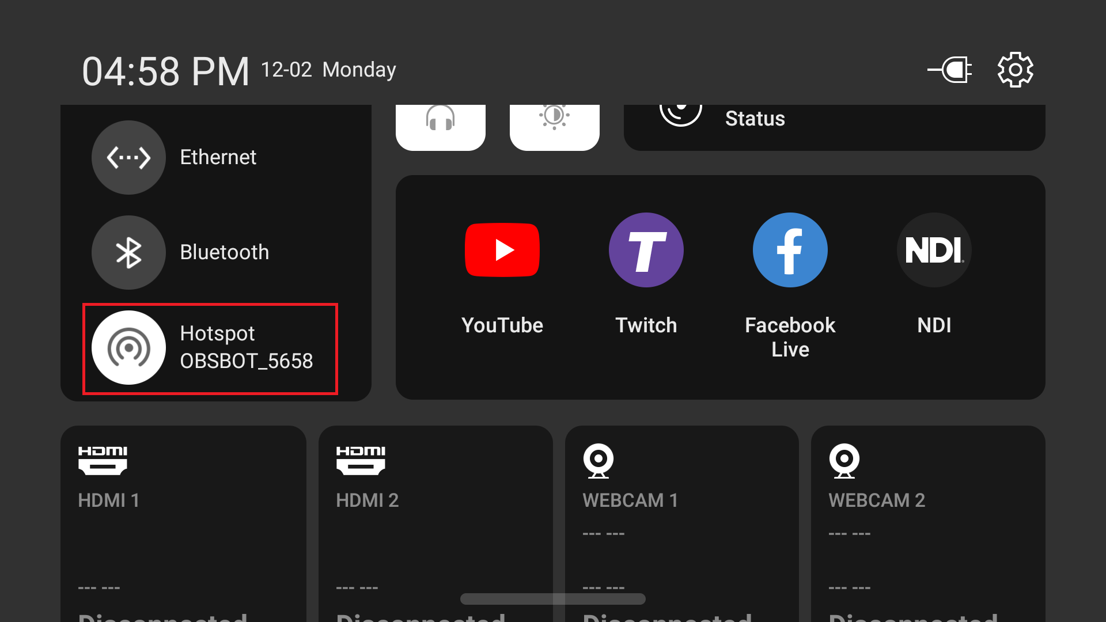Launch YouTube streaming
This screenshot has width=1106, height=622.
(x=502, y=250)
